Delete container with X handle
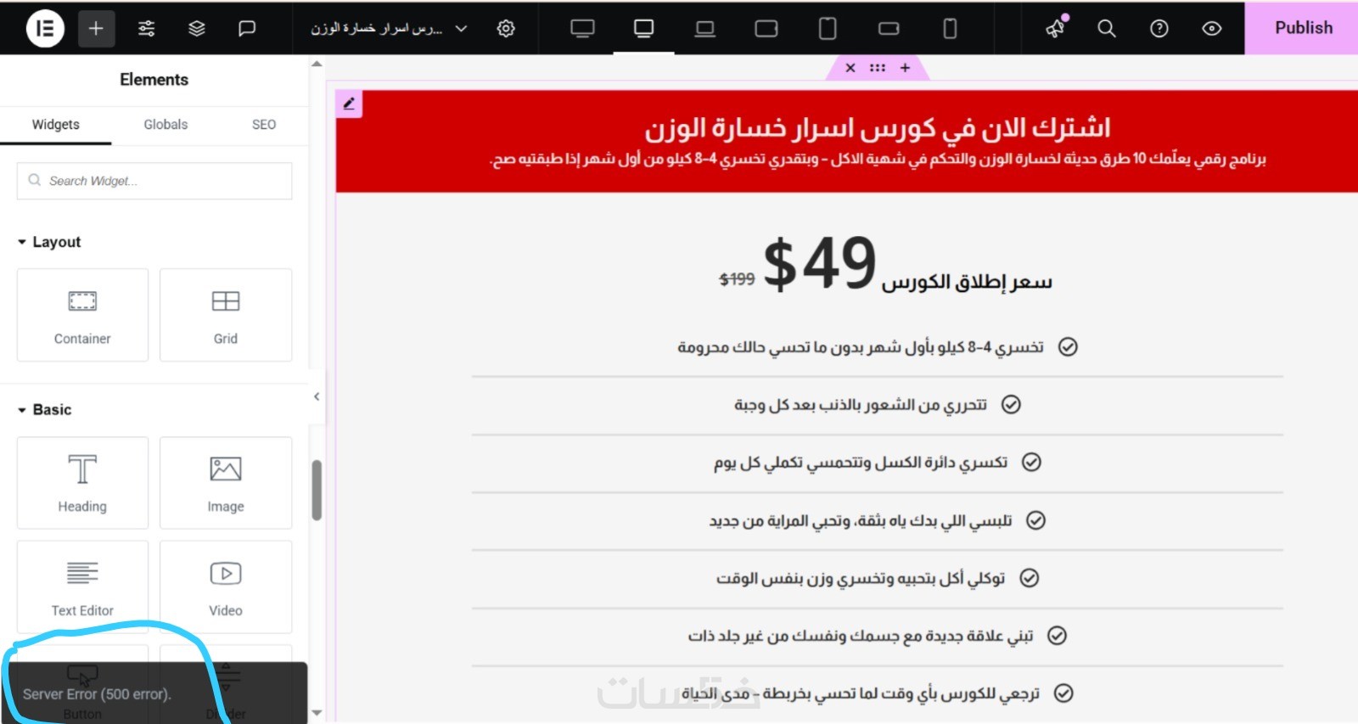 tap(850, 68)
